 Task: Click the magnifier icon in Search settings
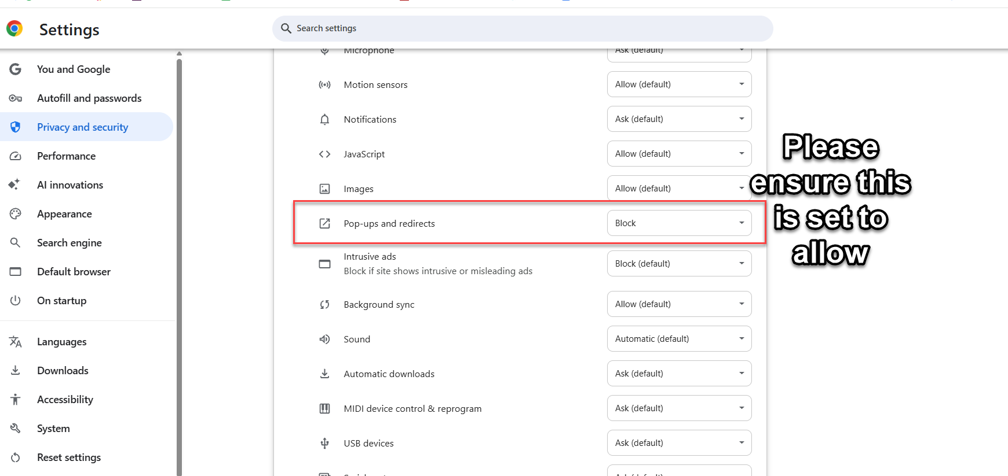click(286, 28)
